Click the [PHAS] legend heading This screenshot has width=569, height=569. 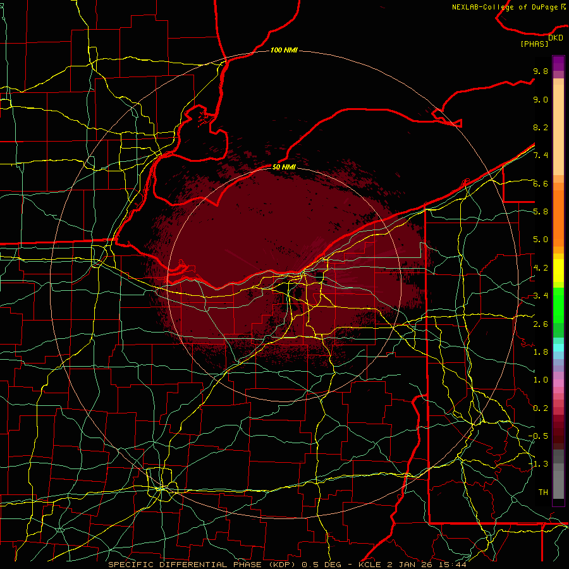pyautogui.click(x=534, y=44)
